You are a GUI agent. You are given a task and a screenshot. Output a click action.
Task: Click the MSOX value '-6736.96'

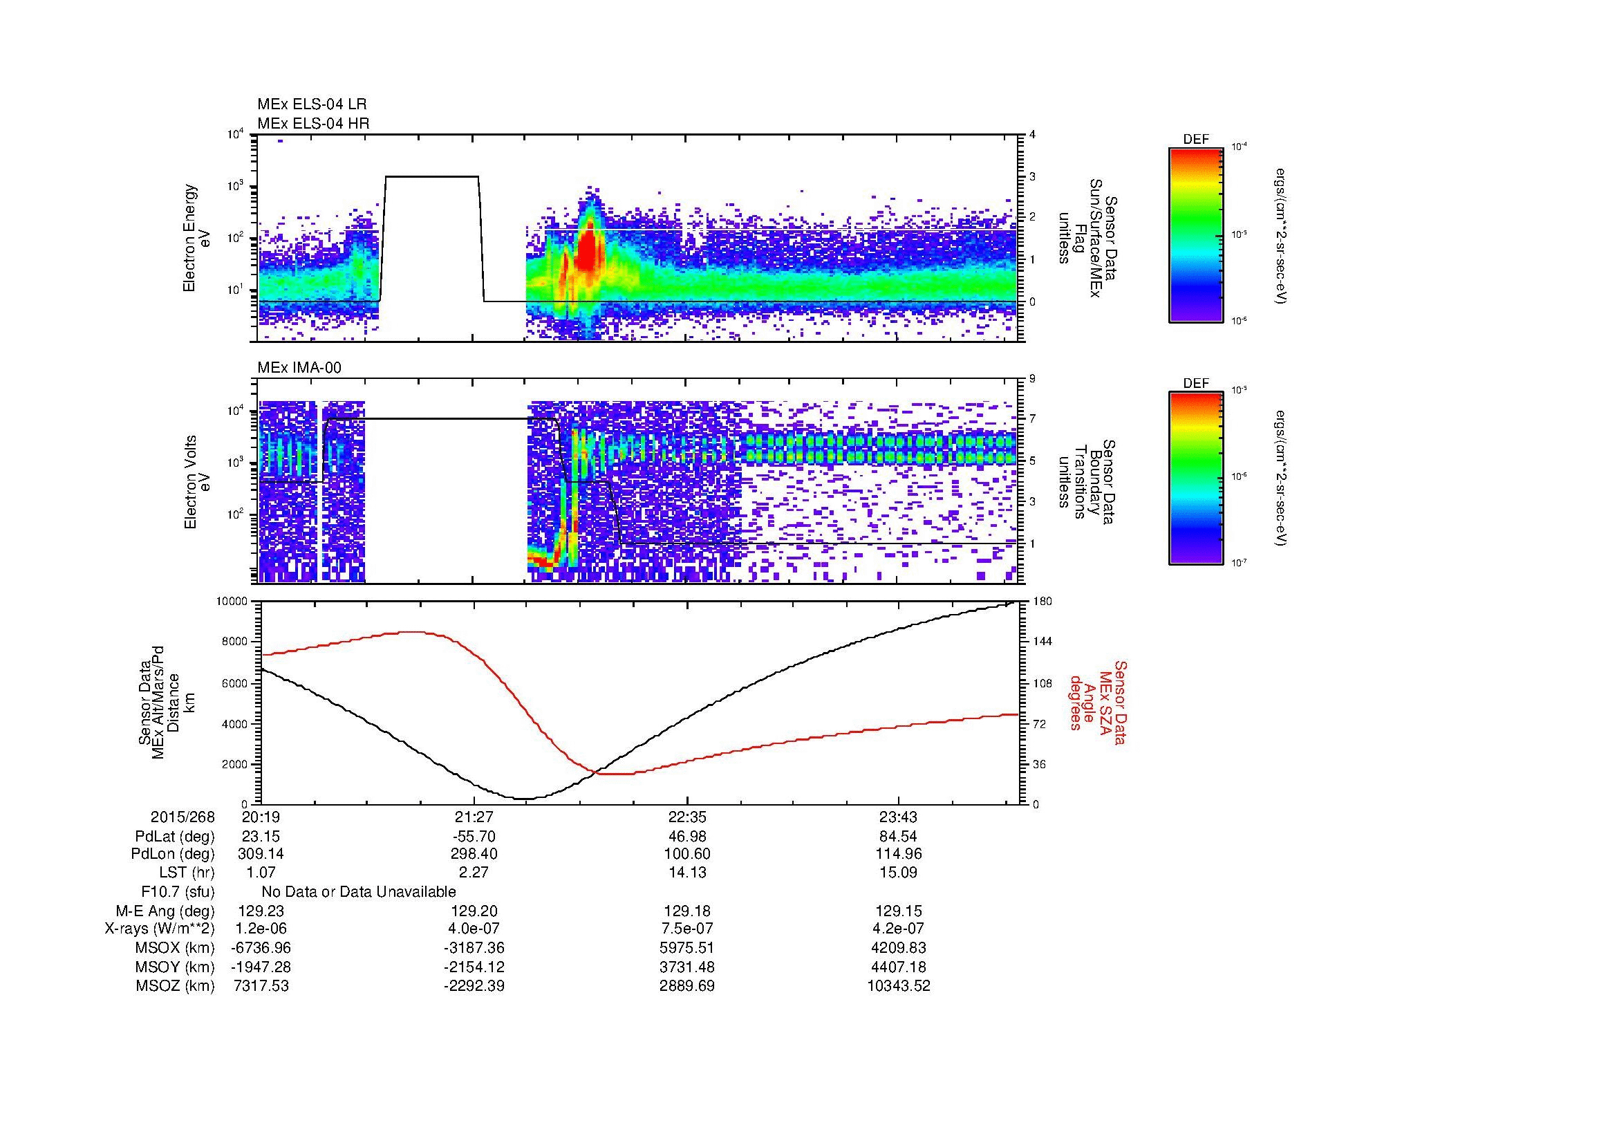pyautogui.click(x=261, y=948)
